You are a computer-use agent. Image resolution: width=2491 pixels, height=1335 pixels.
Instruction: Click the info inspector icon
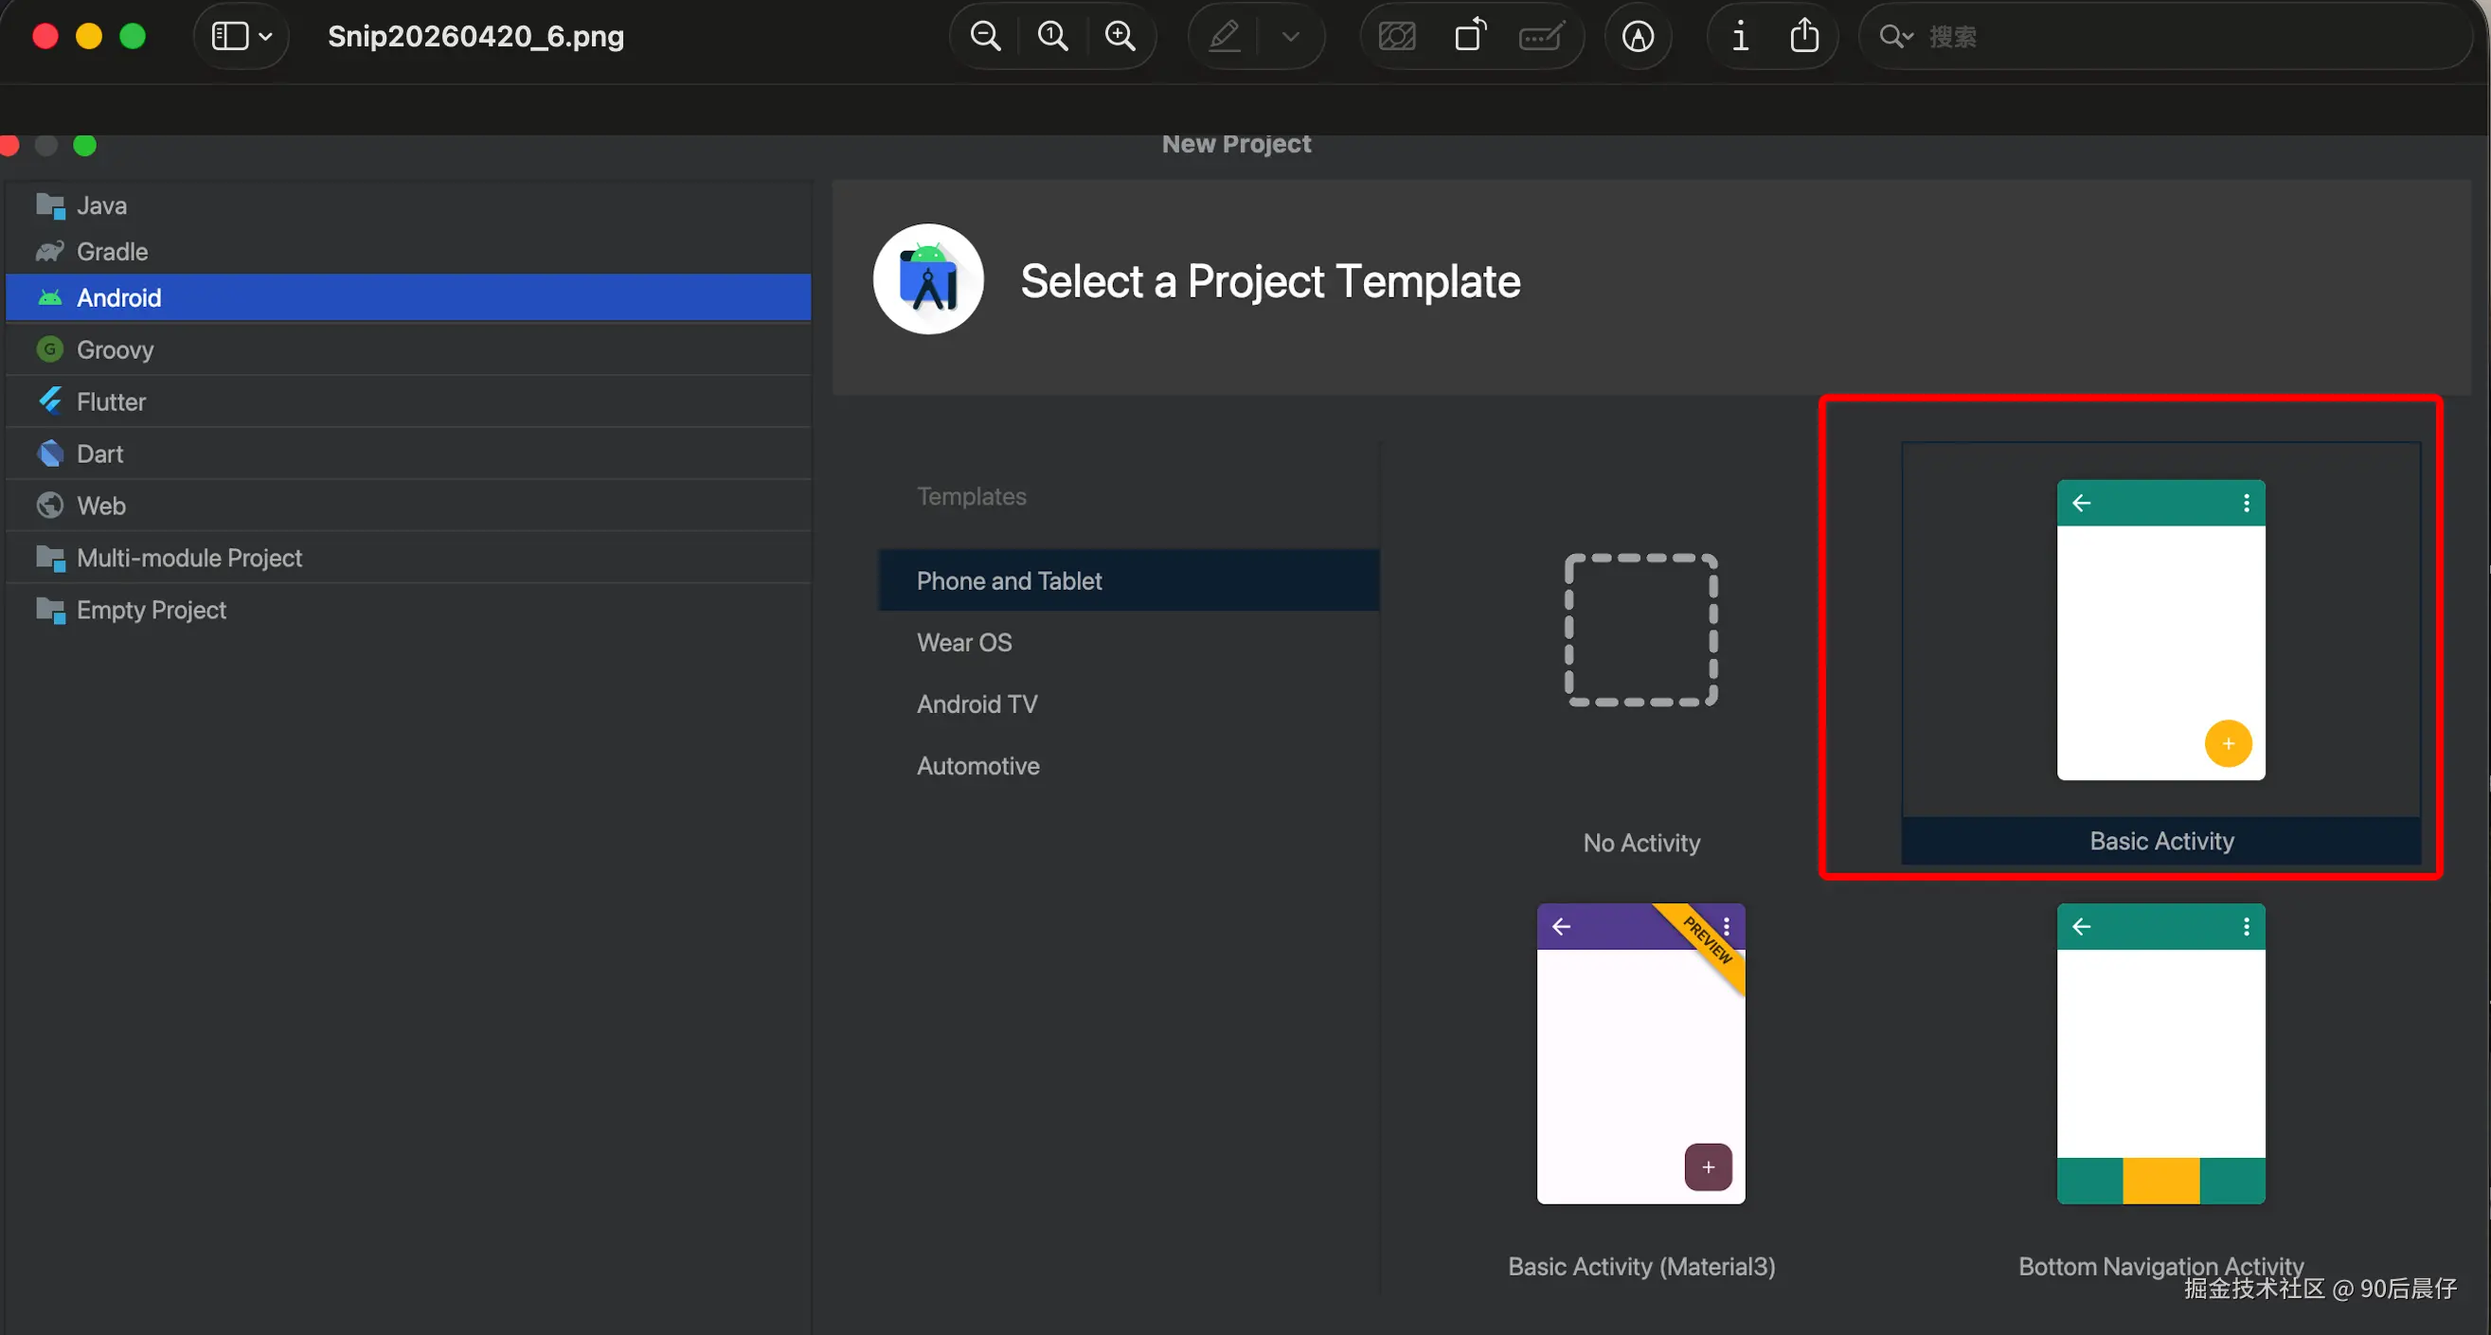tap(1740, 37)
